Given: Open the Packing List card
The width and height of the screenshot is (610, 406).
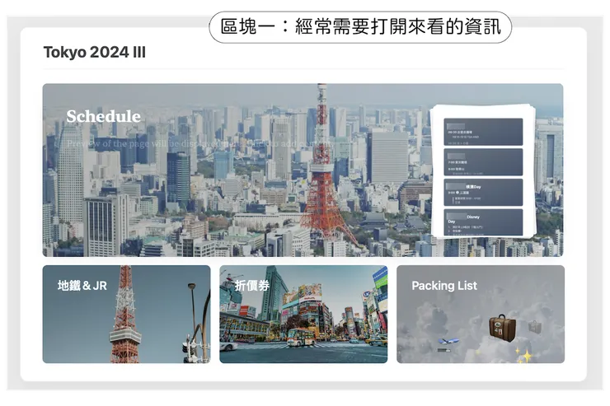Looking at the screenshot, I should click(x=481, y=315).
